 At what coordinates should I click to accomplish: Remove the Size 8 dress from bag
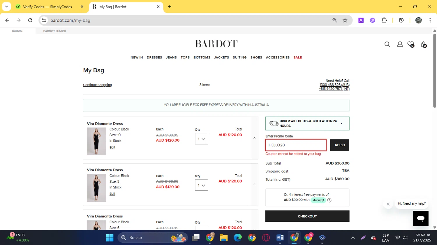[254, 184]
